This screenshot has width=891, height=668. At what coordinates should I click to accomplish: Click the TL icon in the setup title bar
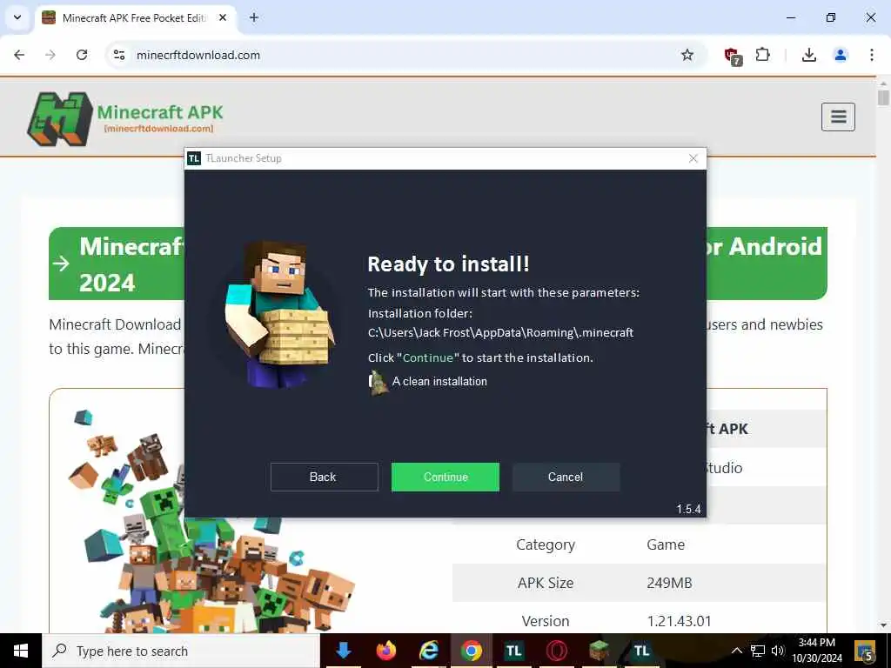[194, 158]
